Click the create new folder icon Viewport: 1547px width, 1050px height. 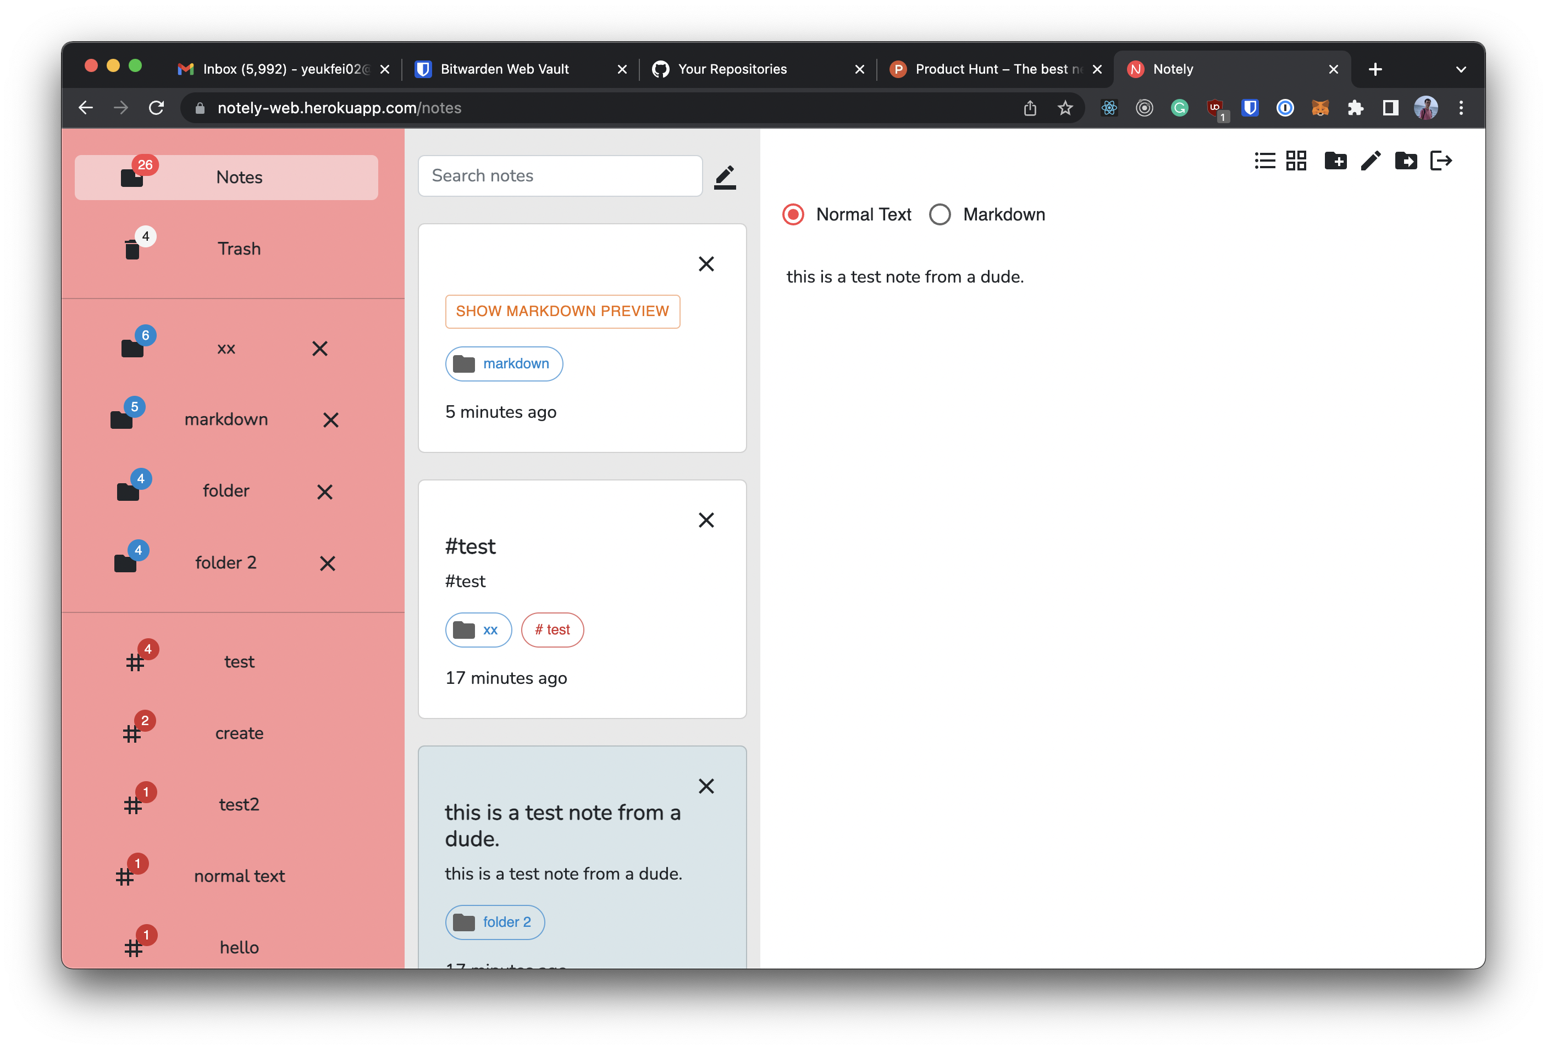[x=1335, y=161]
